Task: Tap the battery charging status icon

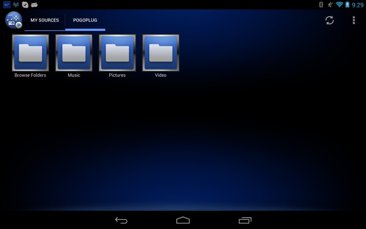Action: tap(347, 4)
